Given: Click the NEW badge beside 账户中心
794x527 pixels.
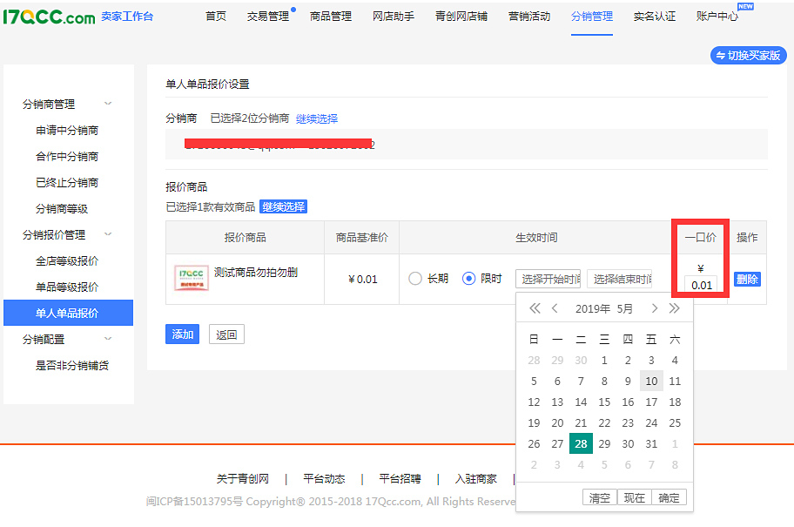Looking at the screenshot, I should (x=745, y=7).
